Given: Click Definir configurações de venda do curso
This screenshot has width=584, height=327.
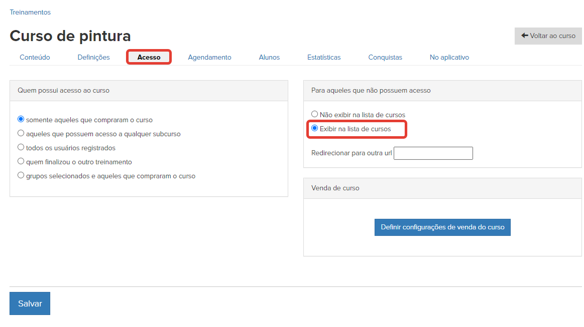Looking at the screenshot, I should (442, 227).
